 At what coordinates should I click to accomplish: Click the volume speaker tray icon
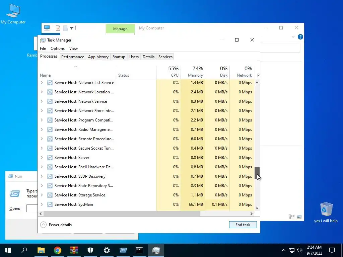pyautogui.click(x=299, y=250)
